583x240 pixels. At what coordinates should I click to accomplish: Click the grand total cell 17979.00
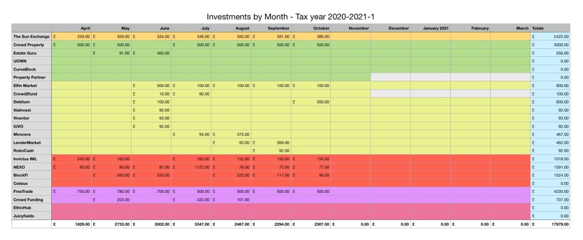[x=550, y=226]
